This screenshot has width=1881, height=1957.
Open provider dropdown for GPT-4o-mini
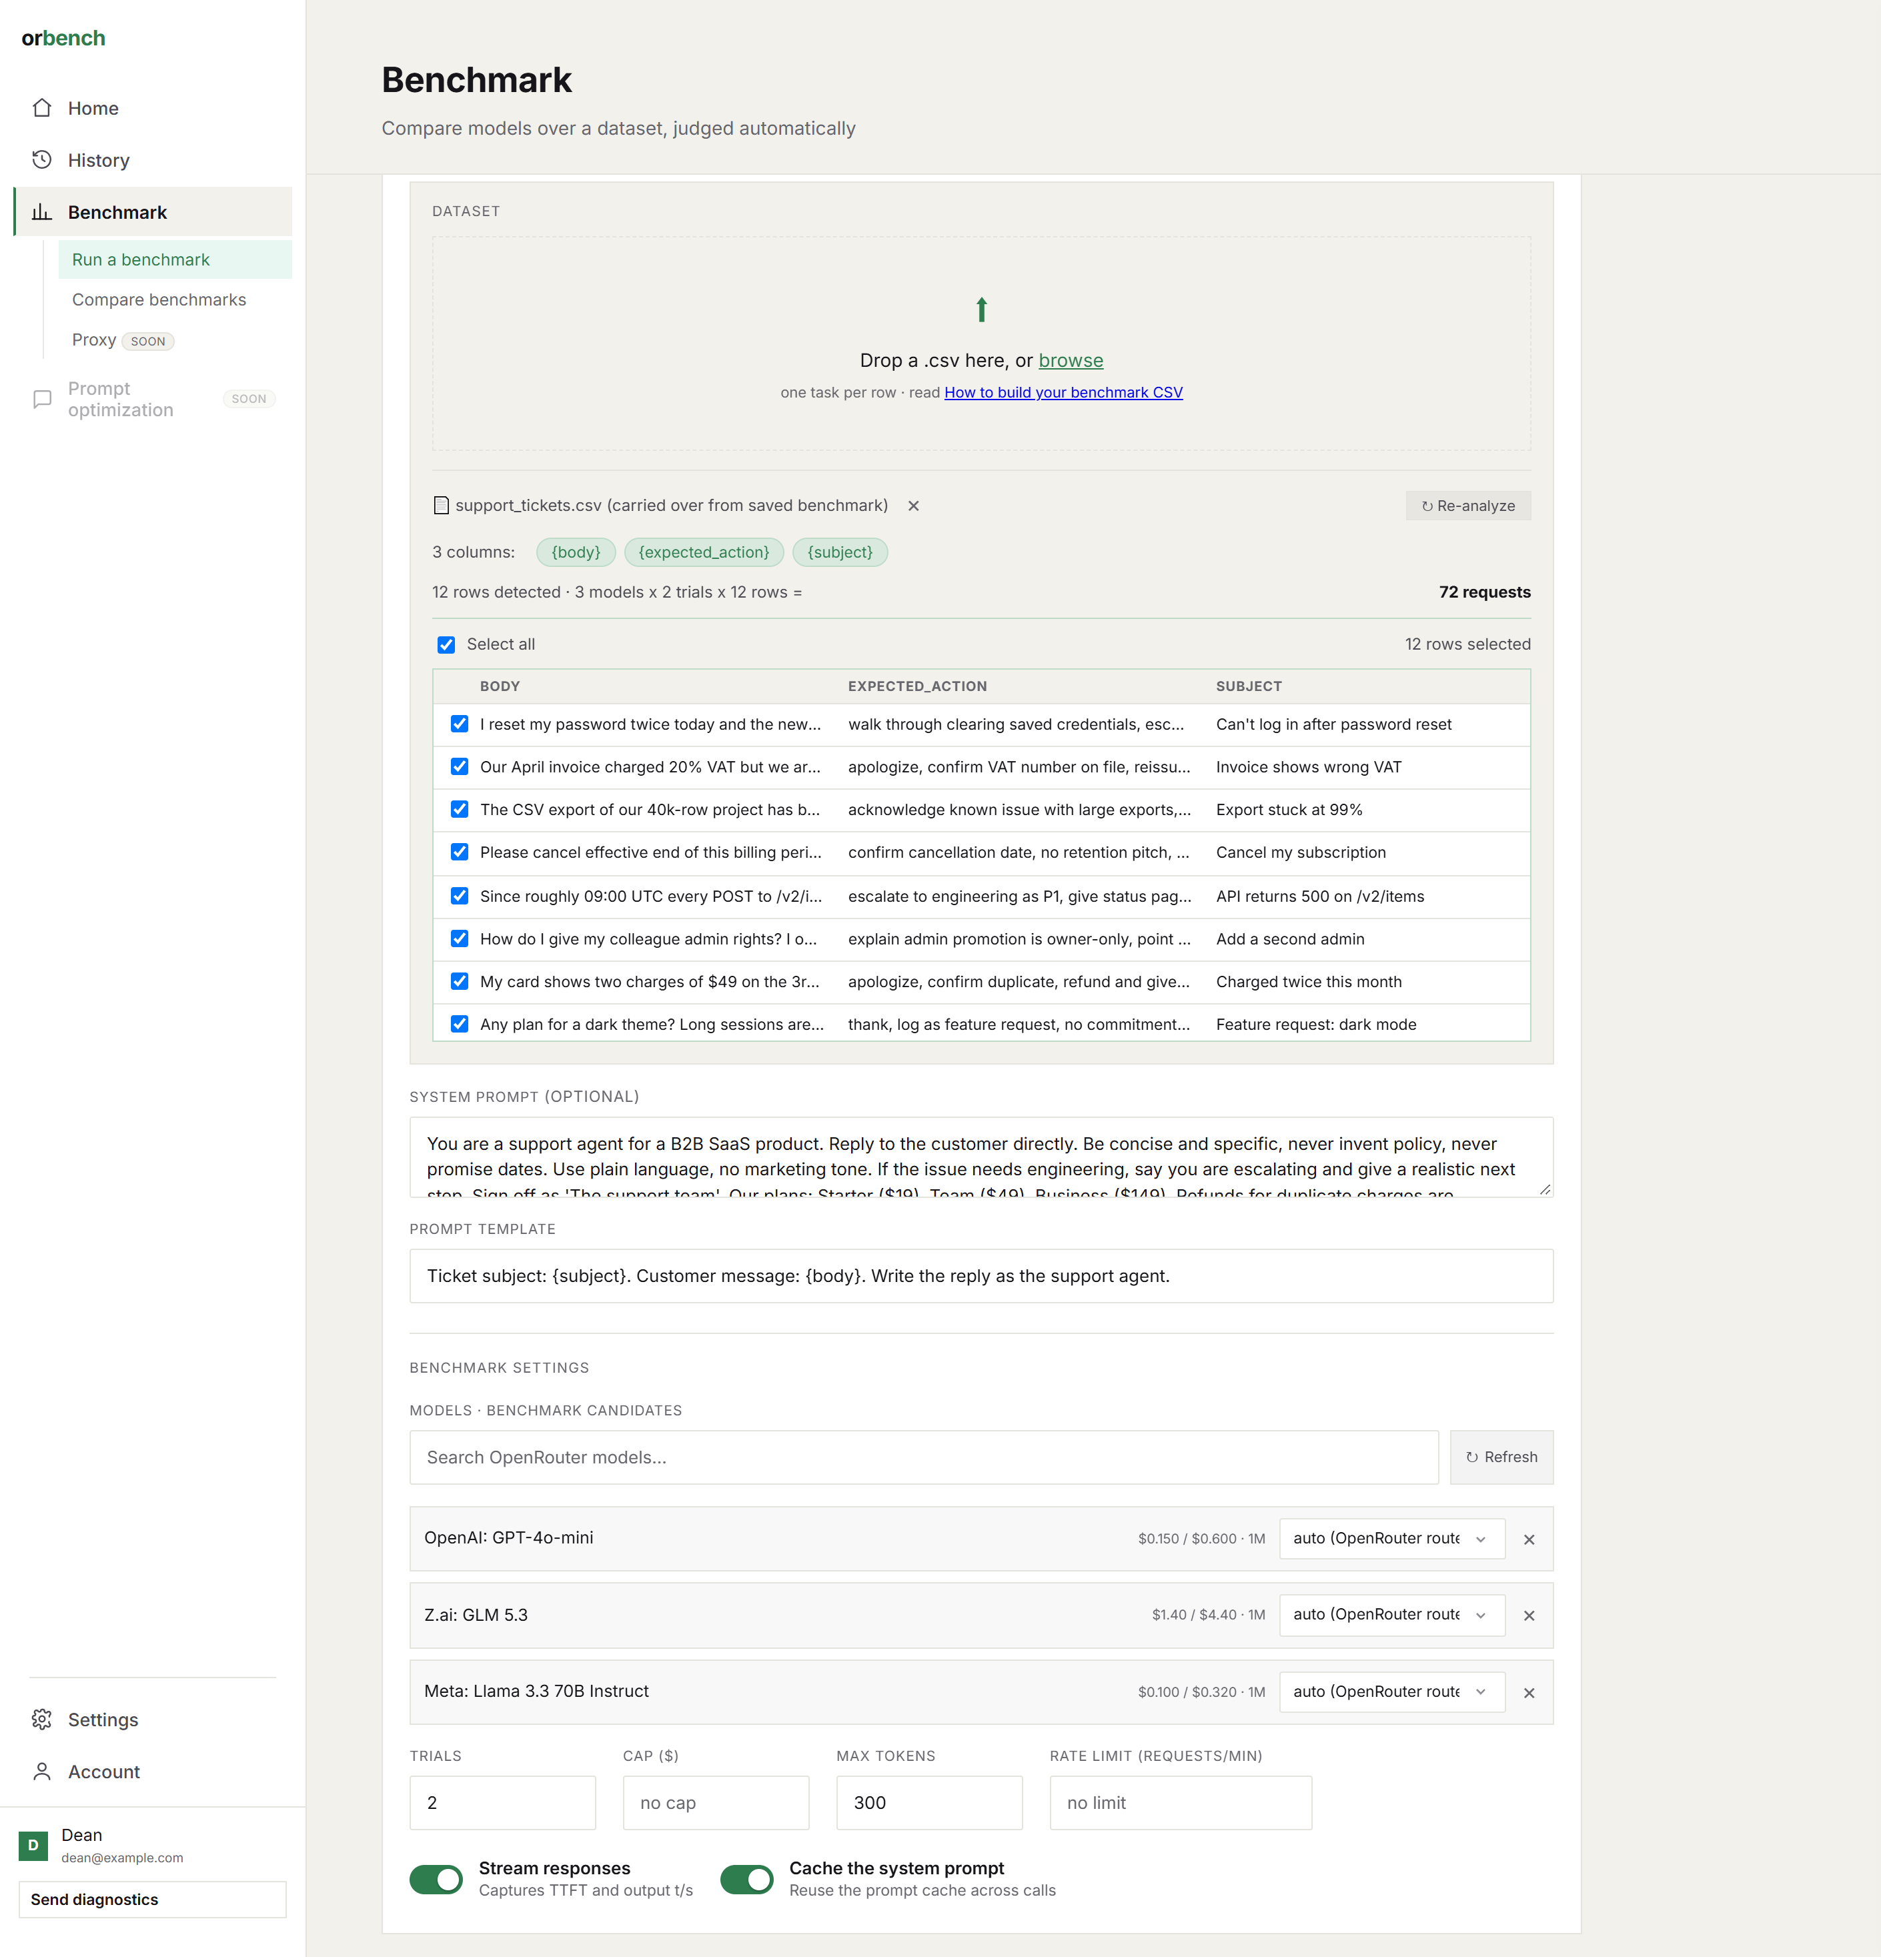(1392, 1539)
